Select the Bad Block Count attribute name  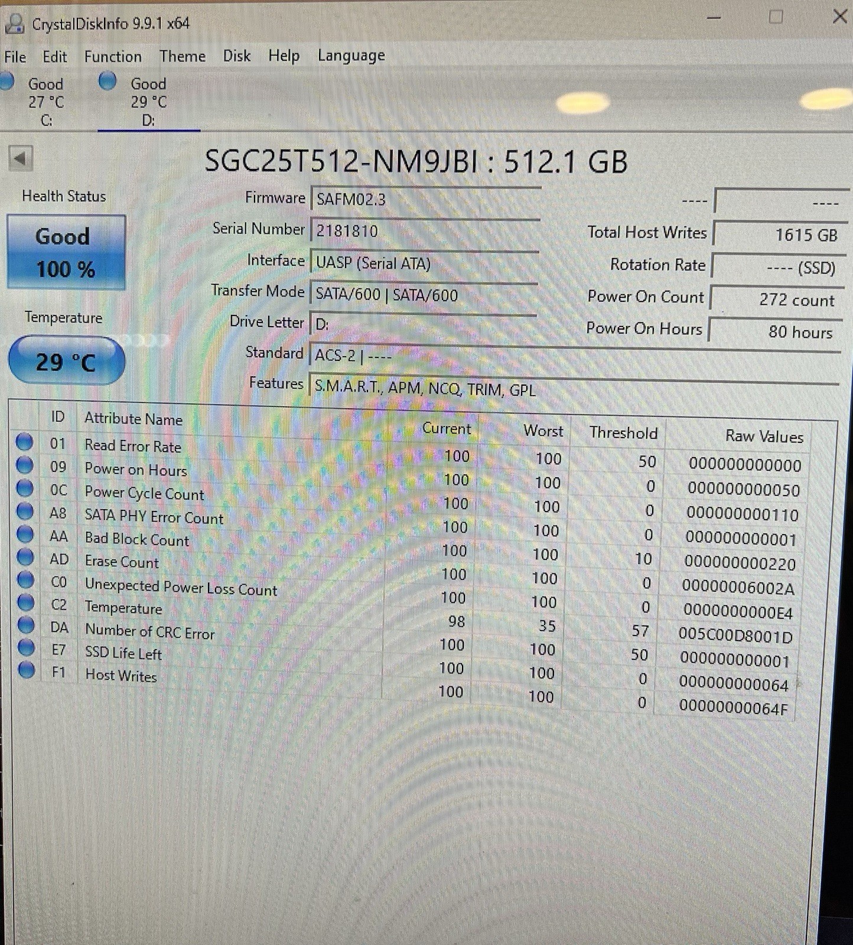click(x=137, y=539)
